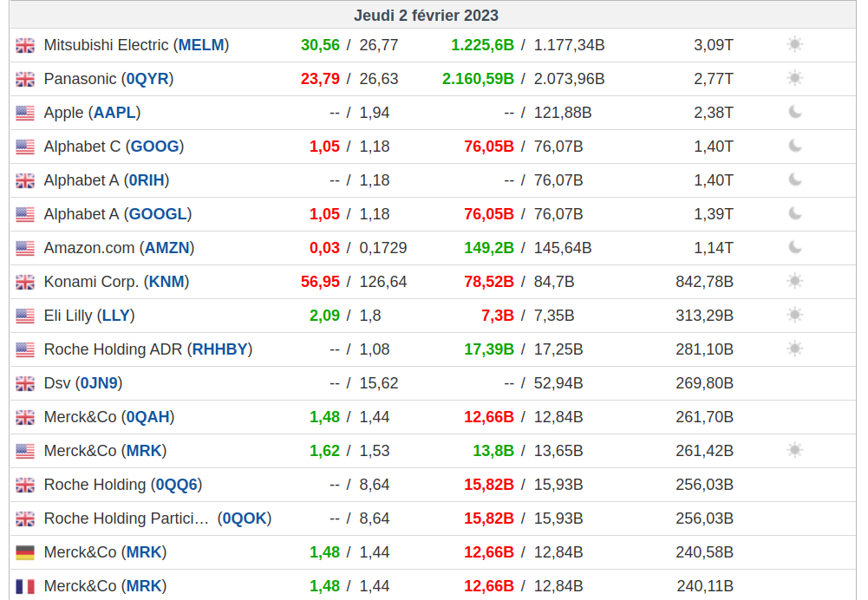Screen dimensions: 868x600
Task: Select Panasonic revenue 2.160,59B
Action: click(478, 79)
